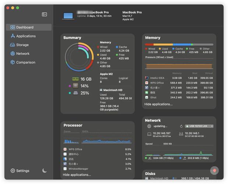Click WindowManager 2.7% value
Viewport: 228px width, 184px height.
point(128,169)
